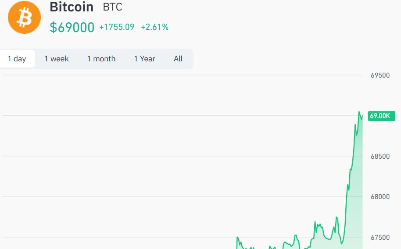This screenshot has height=249, width=401.
Task: Display the All time range
Action: pos(178,59)
